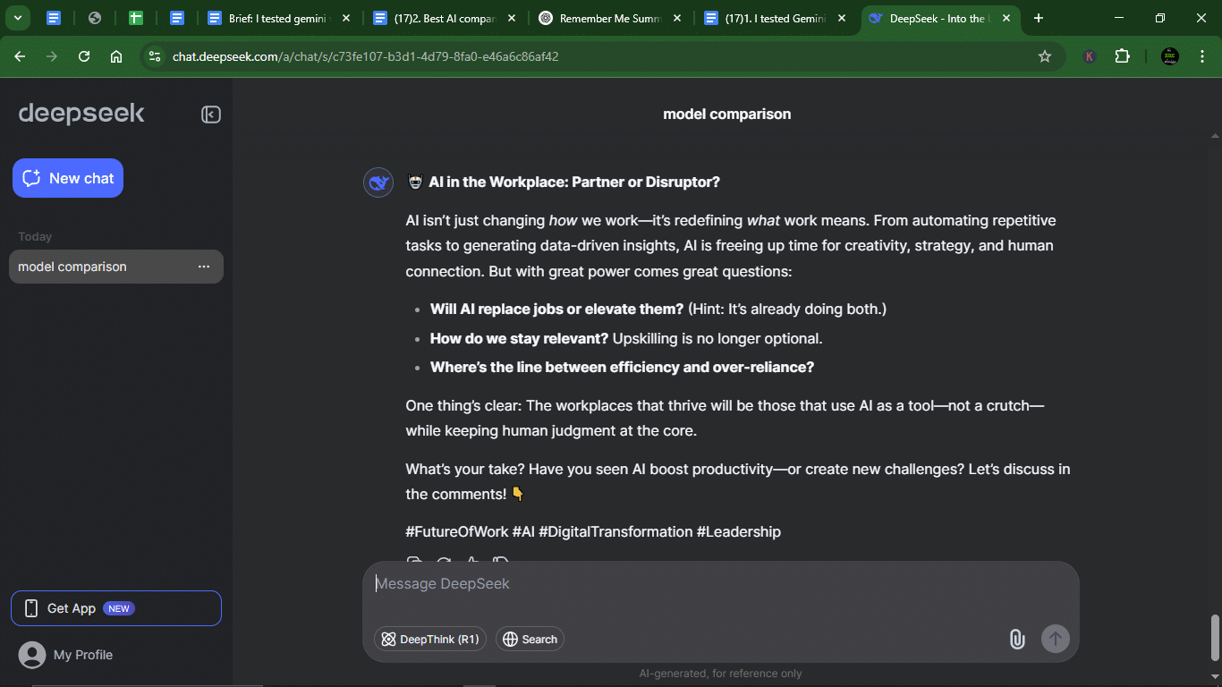Reload the current page

point(84,56)
